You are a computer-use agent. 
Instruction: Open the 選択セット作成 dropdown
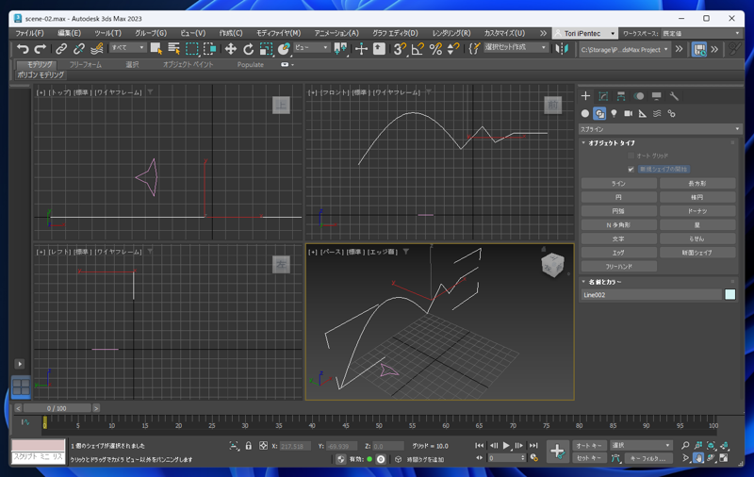click(516, 47)
